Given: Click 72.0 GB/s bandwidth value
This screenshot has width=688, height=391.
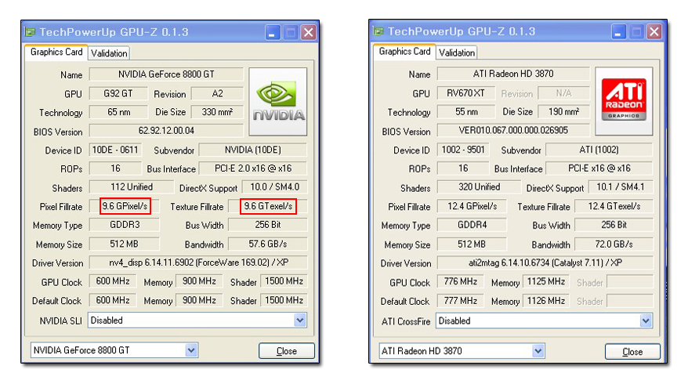Looking at the screenshot, I should tap(614, 244).
